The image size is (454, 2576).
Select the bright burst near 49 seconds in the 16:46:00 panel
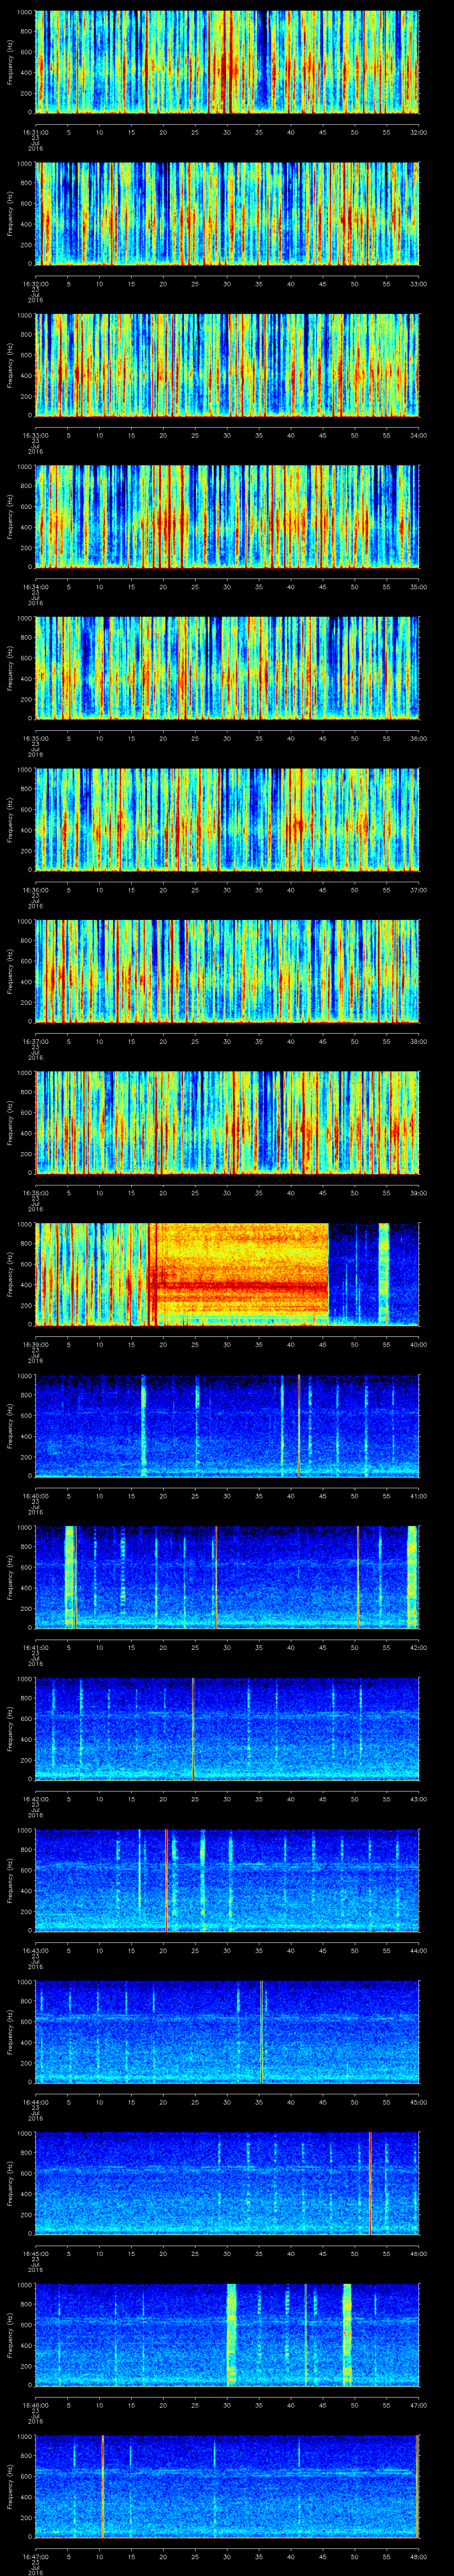347,2334
